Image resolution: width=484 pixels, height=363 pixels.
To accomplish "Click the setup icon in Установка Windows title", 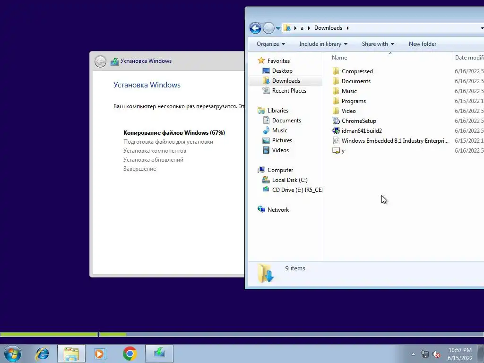I will (x=114, y=61).
